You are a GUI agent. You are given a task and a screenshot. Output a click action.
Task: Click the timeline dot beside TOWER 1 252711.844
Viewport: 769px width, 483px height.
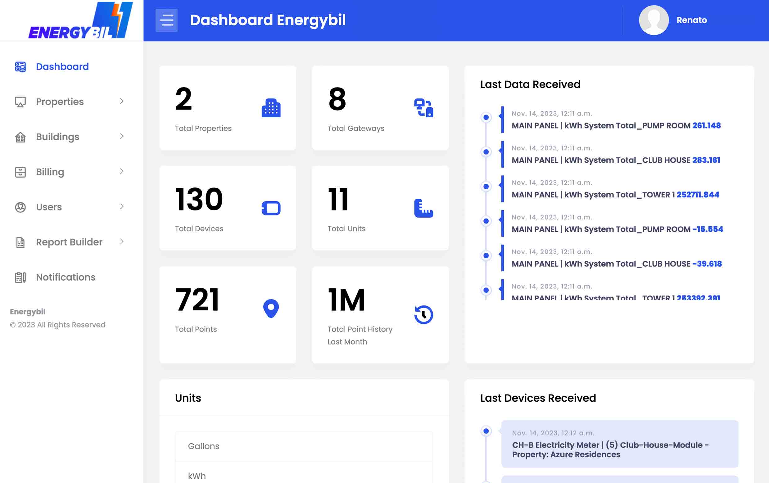tap(486, 187)
